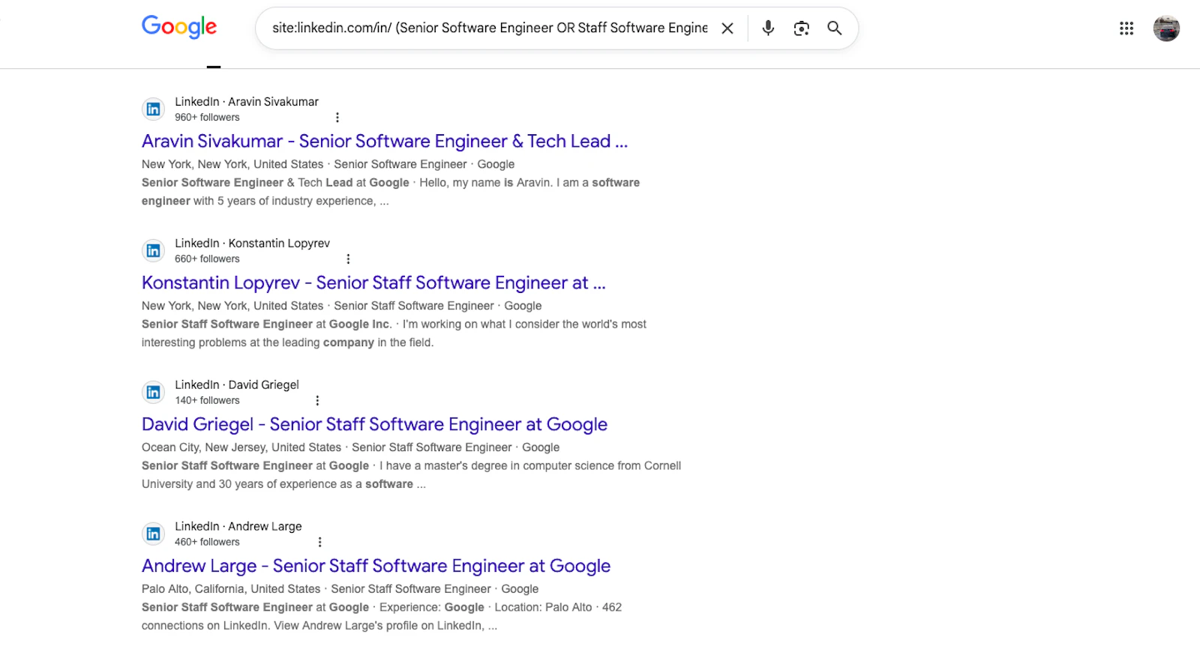Click '660+ followers' text
Image resolution: width=1200 pixels, height=652 pixels.
pos(207,259)
